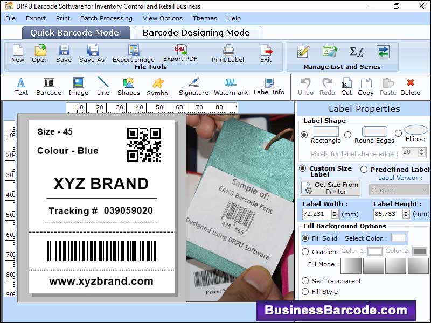Screen dimensions: 431x323
Task: Undo the last action
Action: click(305, 85)
